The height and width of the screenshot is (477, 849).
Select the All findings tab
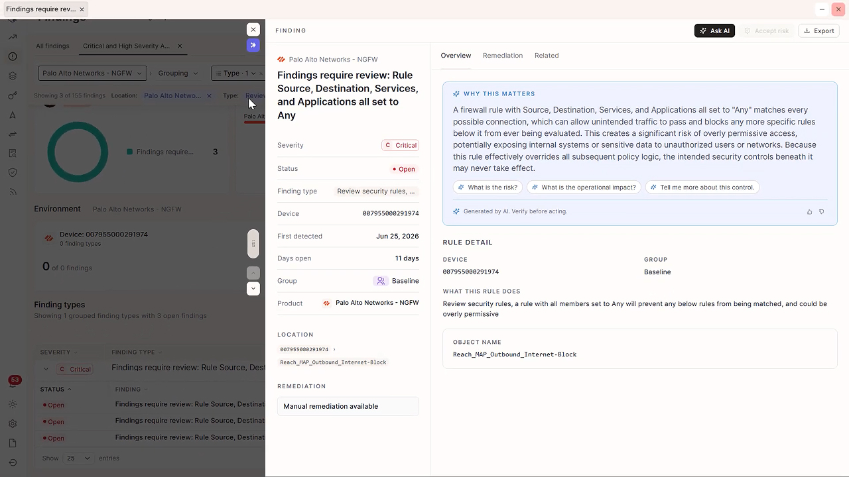pos(52,46)
